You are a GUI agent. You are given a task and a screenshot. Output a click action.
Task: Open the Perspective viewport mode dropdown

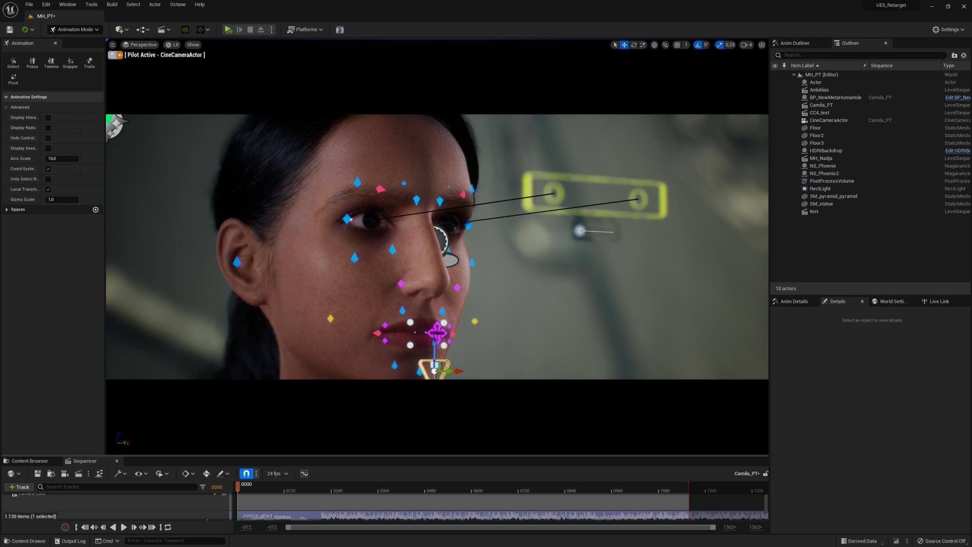[x=139, y=45]
